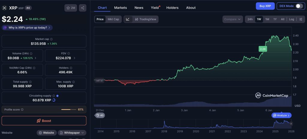This screenshot has width=307, height=139.
Task: Open the Compare dropdown
Action: [233, 19]
